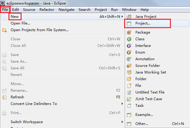Choose Open File... from File menu
Screen dimensions: 190x128
point(20,23)
